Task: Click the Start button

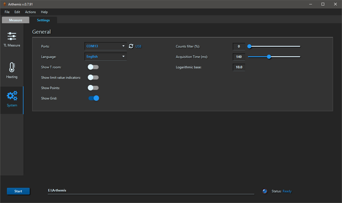Action: 18,191
